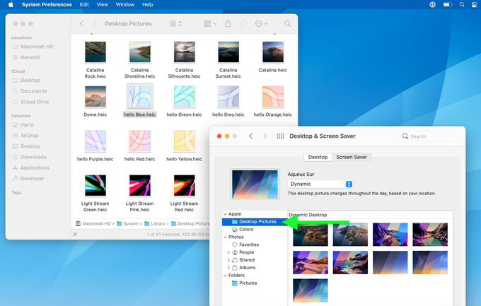
Task: Click the Show All grid icon
Action: tap(280, 136)
